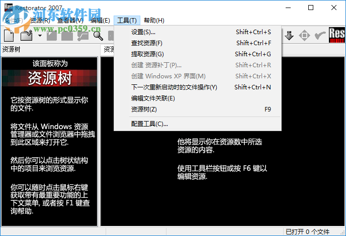Screen dimensions: 346x236
Task: Toggle 资源树(Z) menu entry
Action: (198, 109)
